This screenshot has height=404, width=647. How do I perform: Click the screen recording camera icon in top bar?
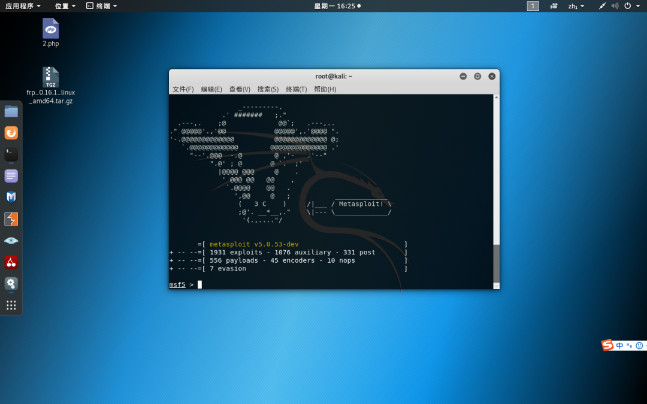[554, 6]
